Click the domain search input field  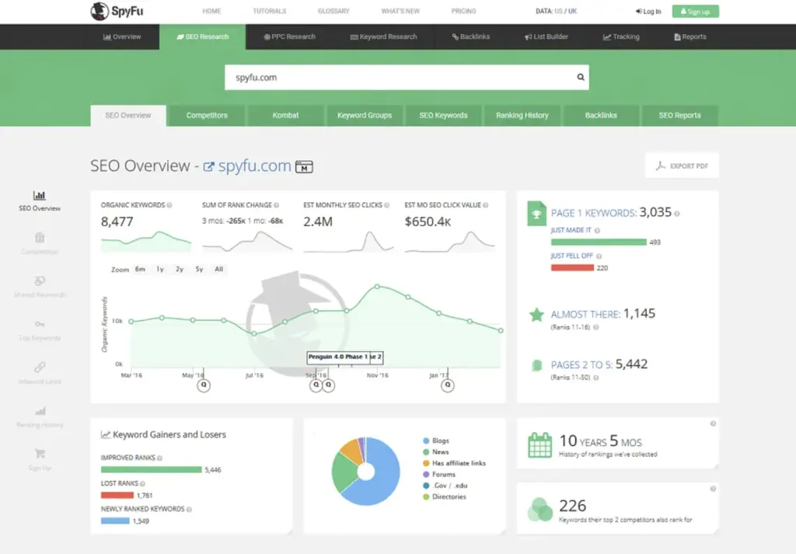click(x=407, y=77)
